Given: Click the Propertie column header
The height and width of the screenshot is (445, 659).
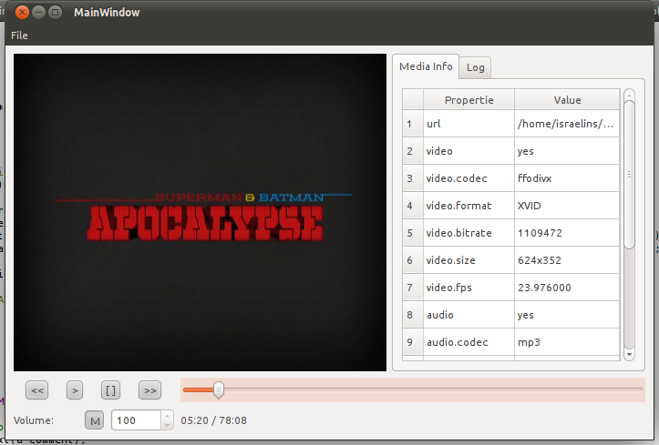Looking at the screenshot, I should pyautogui.click(x=469, y=100).
